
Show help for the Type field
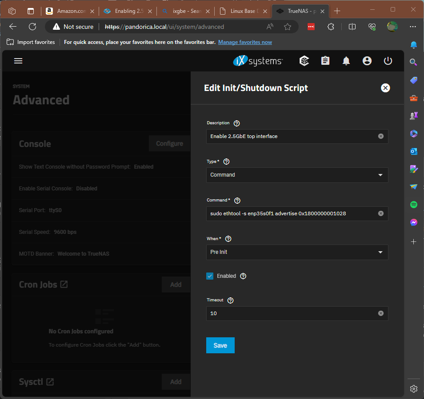[226, 162]
